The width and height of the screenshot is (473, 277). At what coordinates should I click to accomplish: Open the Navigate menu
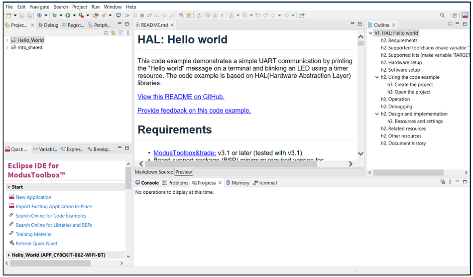tap(39, 6)
